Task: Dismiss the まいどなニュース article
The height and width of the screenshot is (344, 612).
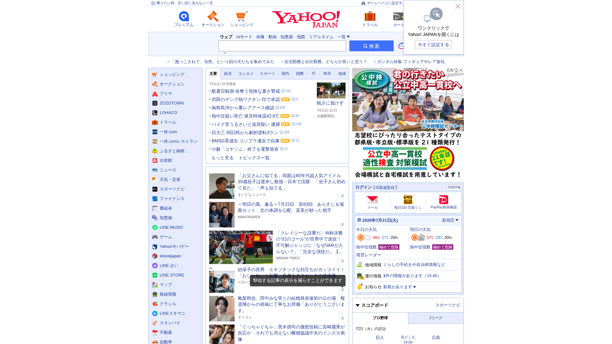Action: (342, 196)
